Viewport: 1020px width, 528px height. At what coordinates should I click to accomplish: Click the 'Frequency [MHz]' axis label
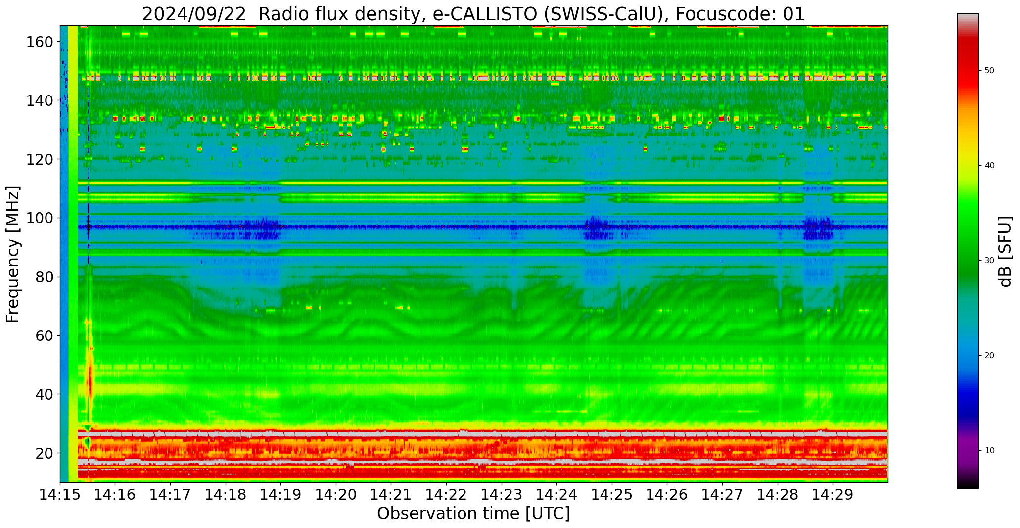click(x=13, y=254)
